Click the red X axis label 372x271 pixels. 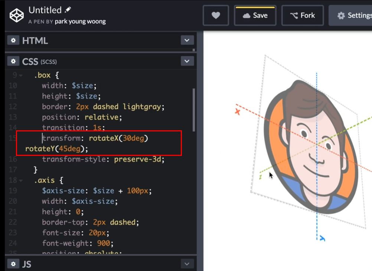[x=238, y=111]
